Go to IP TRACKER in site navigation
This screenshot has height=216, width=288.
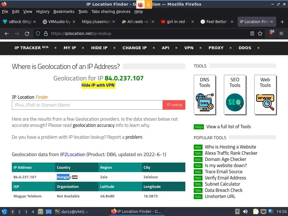[31, 48]
